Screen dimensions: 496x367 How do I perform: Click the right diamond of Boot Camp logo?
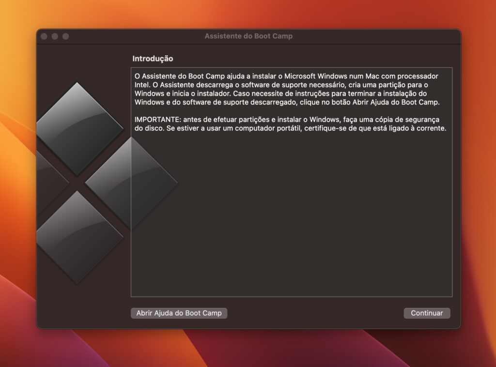point(131,183)
